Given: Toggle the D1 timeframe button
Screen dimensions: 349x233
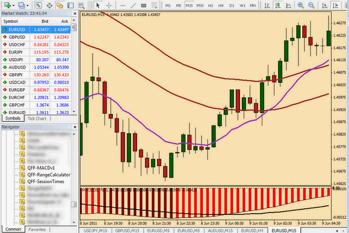Looking at the screenshot, I should [x=232, y=5].
